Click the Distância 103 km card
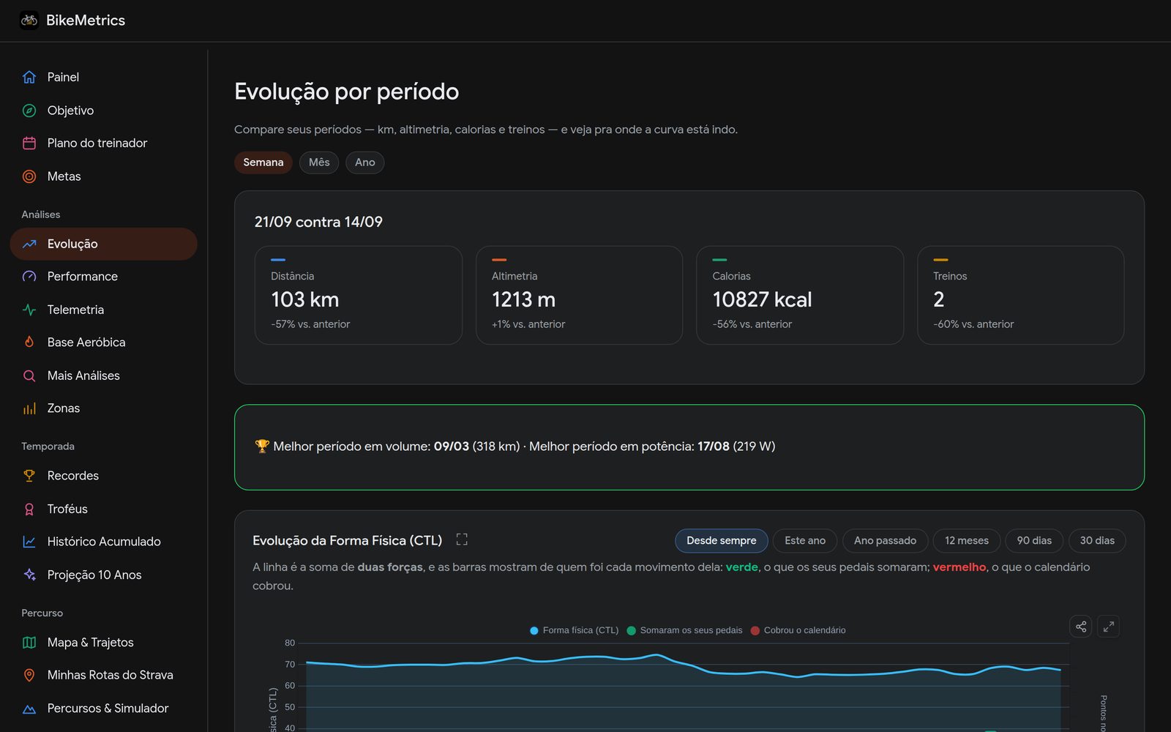The image size is (1171, 732). coord(359,295)
